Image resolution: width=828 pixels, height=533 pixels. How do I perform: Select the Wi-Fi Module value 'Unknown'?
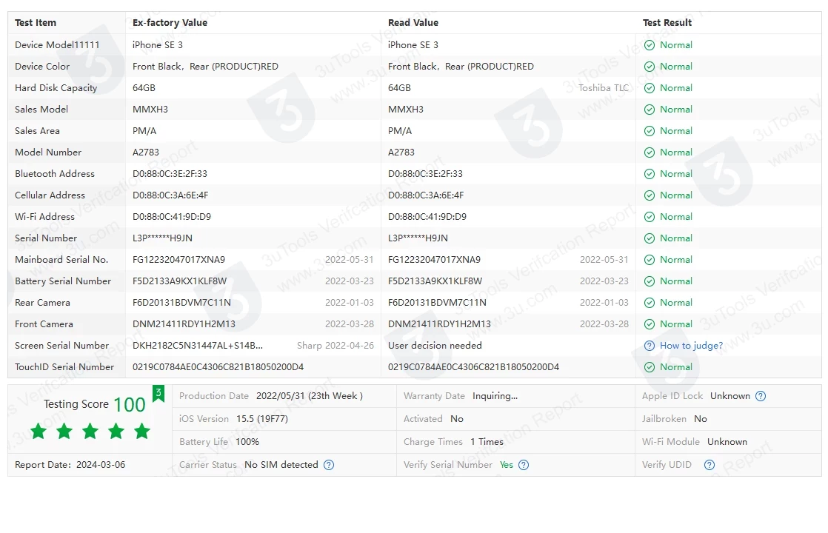point(727,442)
